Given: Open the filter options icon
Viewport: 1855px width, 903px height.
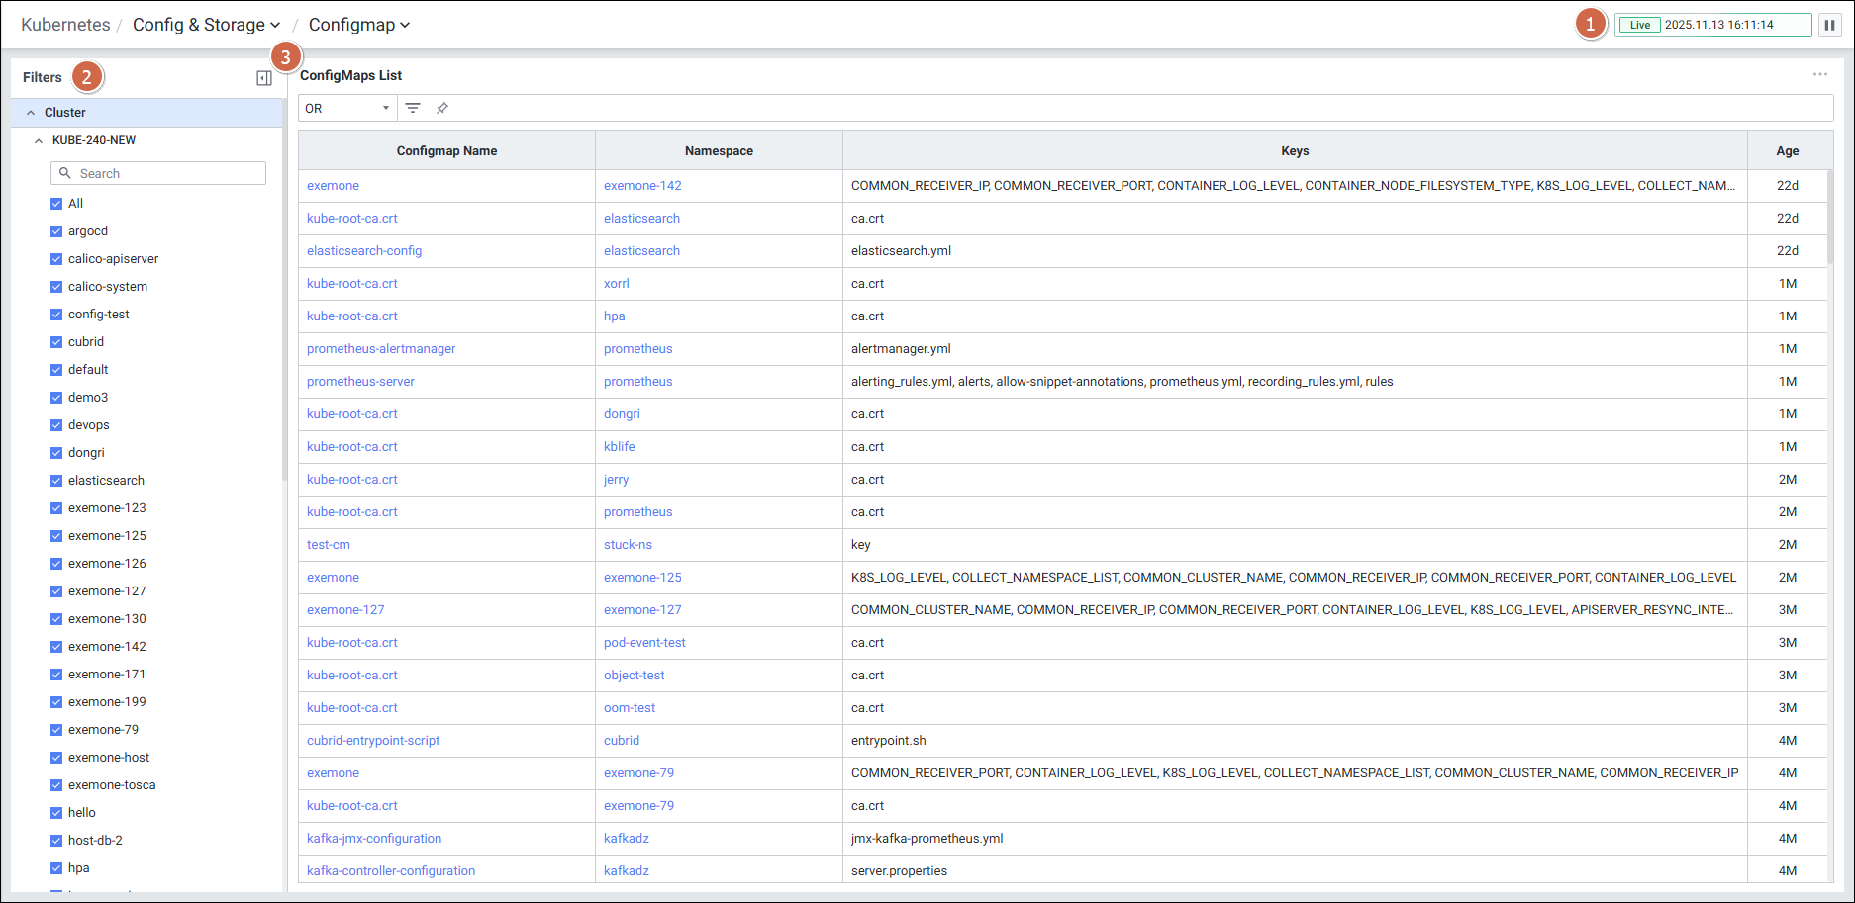Looking at the screenshot, I should 413,108.
